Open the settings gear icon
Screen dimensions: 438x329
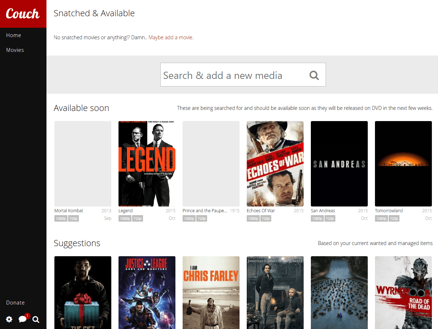9,319
